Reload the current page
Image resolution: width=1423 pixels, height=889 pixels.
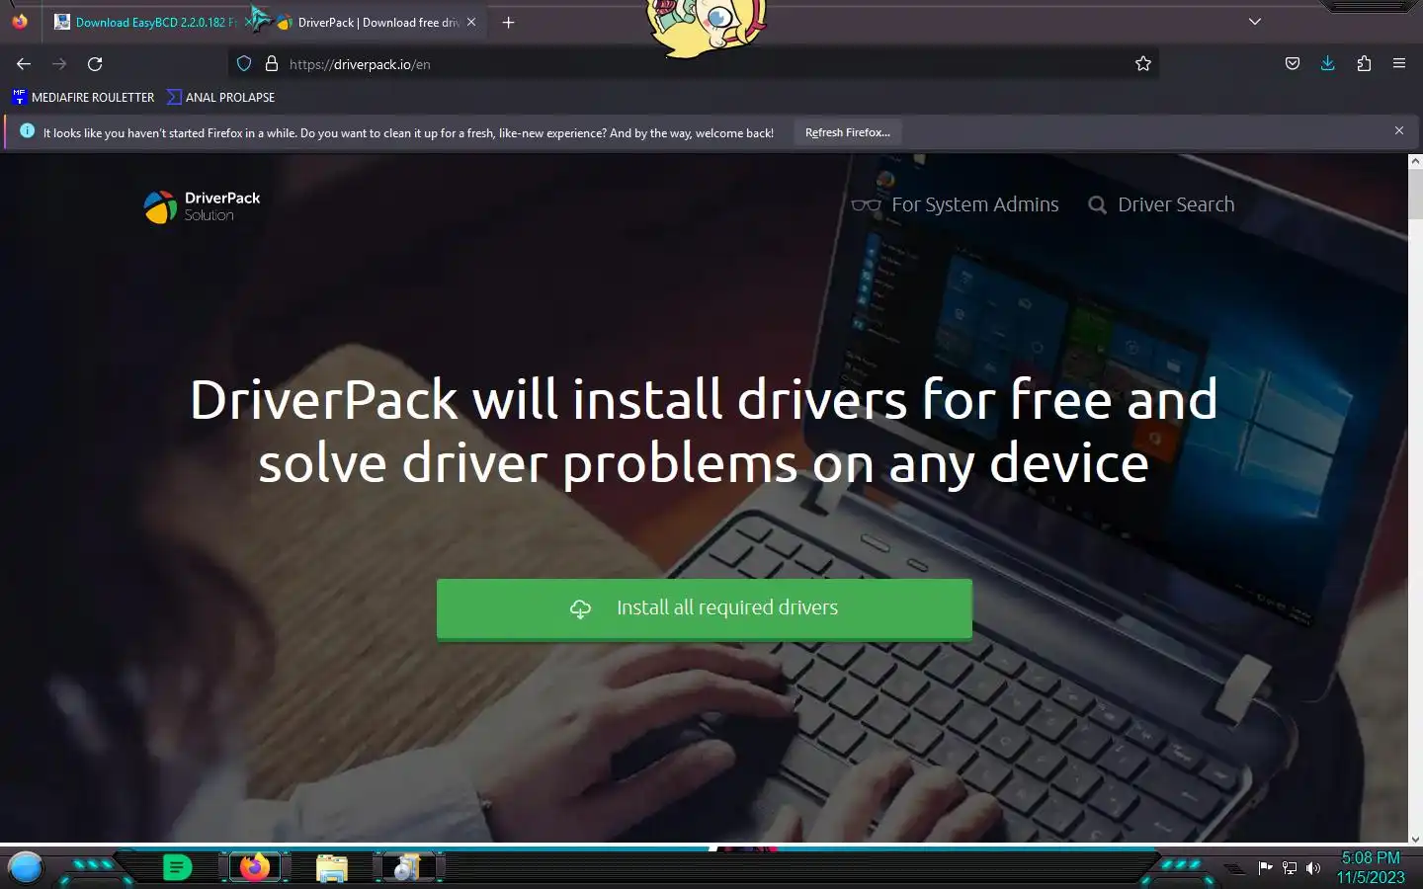pos(95,64)
